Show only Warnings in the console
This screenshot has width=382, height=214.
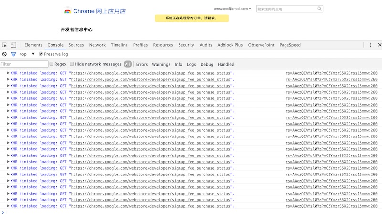coord(161,64)
